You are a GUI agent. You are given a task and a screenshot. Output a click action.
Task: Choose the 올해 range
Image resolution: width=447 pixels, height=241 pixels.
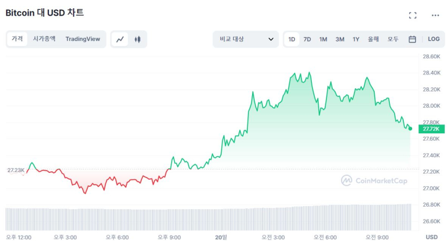coord(373,39)
